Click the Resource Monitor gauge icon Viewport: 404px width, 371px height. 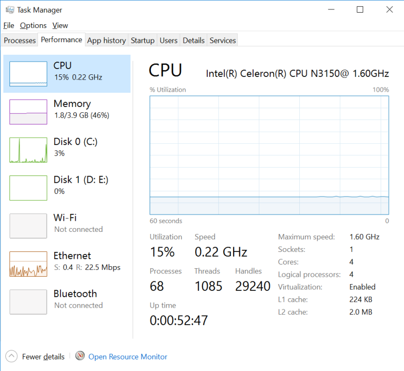click(80, 356)
